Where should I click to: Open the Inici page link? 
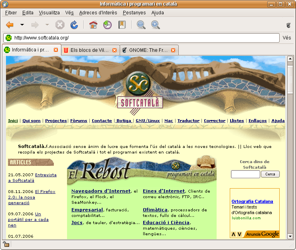click(x=13, y=120)
